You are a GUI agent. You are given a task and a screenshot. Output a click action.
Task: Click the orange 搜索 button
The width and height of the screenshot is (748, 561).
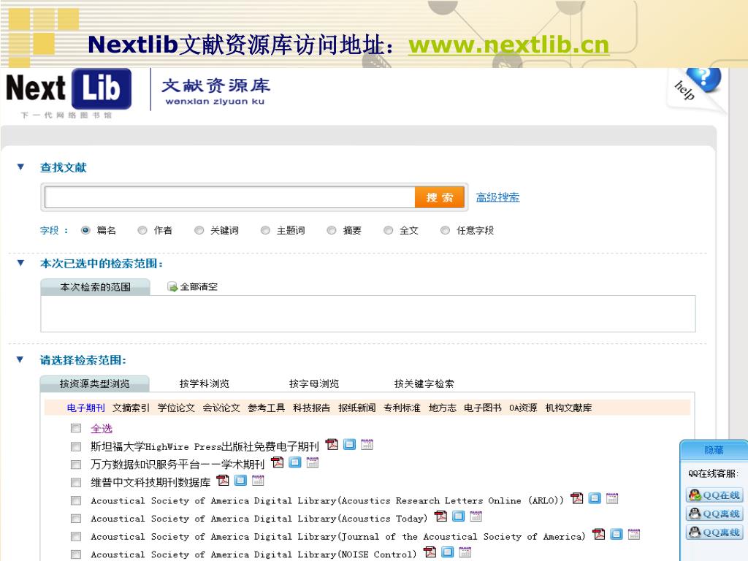pos(439,197)
